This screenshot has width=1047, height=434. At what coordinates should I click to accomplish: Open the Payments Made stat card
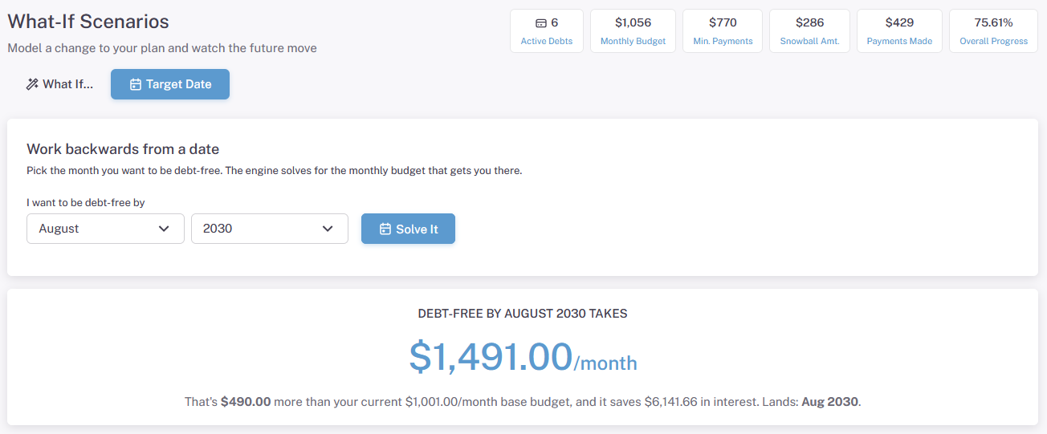click(899, 31)
